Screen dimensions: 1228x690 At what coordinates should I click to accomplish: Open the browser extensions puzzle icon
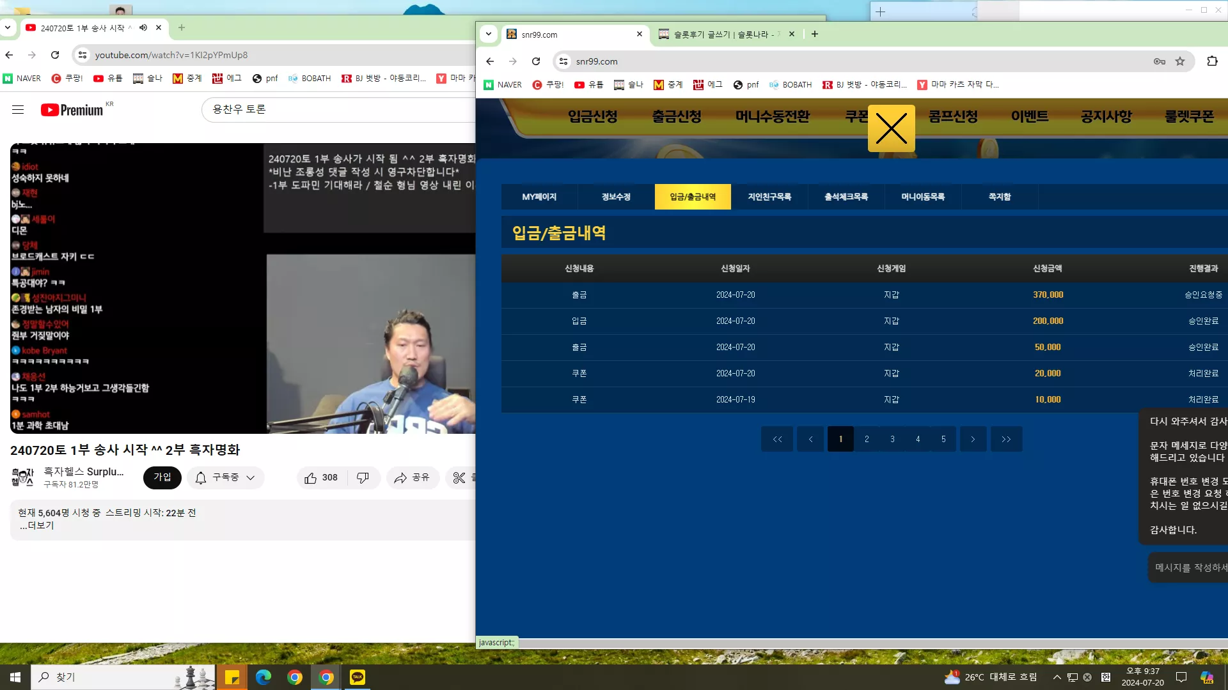[1212, 61]
